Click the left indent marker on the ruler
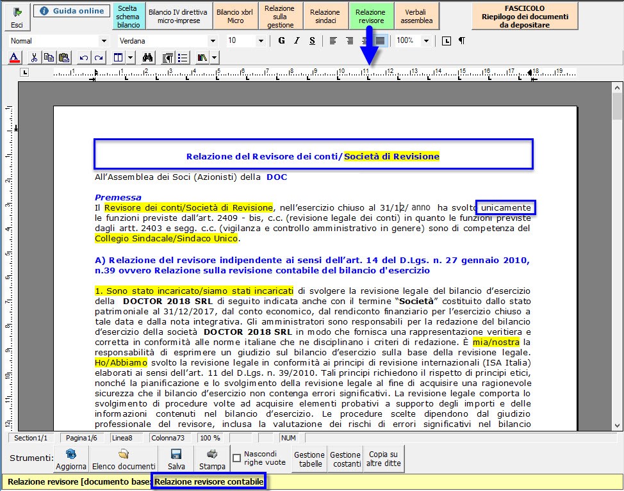Screen dimensions: 624x491 click(x=95, y=73)
